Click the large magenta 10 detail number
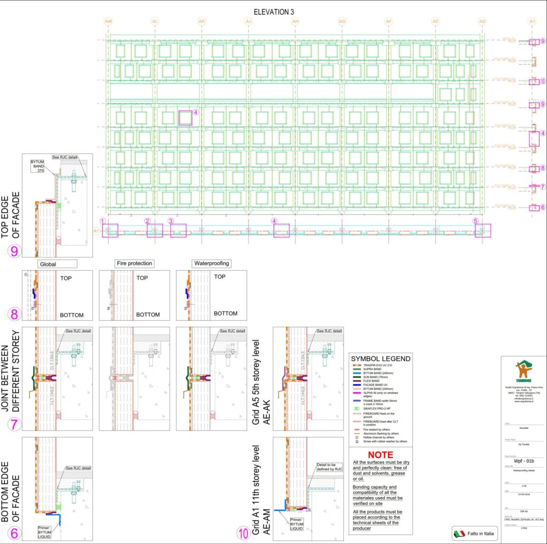547x544 pixels. coord(244,533)
